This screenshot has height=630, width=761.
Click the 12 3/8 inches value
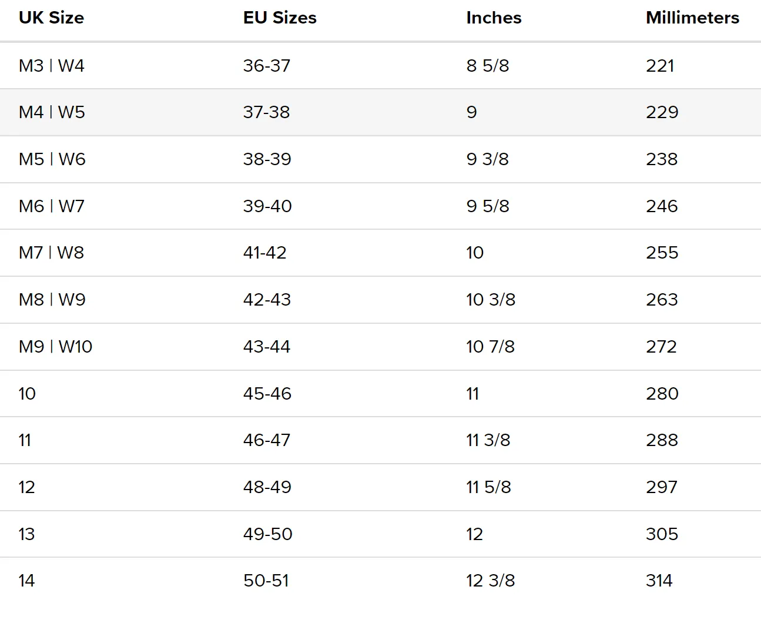pos(491,581)
